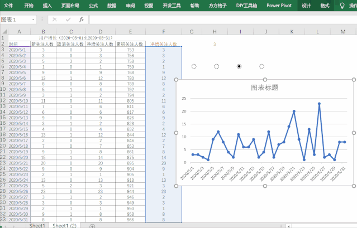This screenshot has width=357, height=228.
Task: Open the 视图 ribbon tab
Action: pos(149,6)
